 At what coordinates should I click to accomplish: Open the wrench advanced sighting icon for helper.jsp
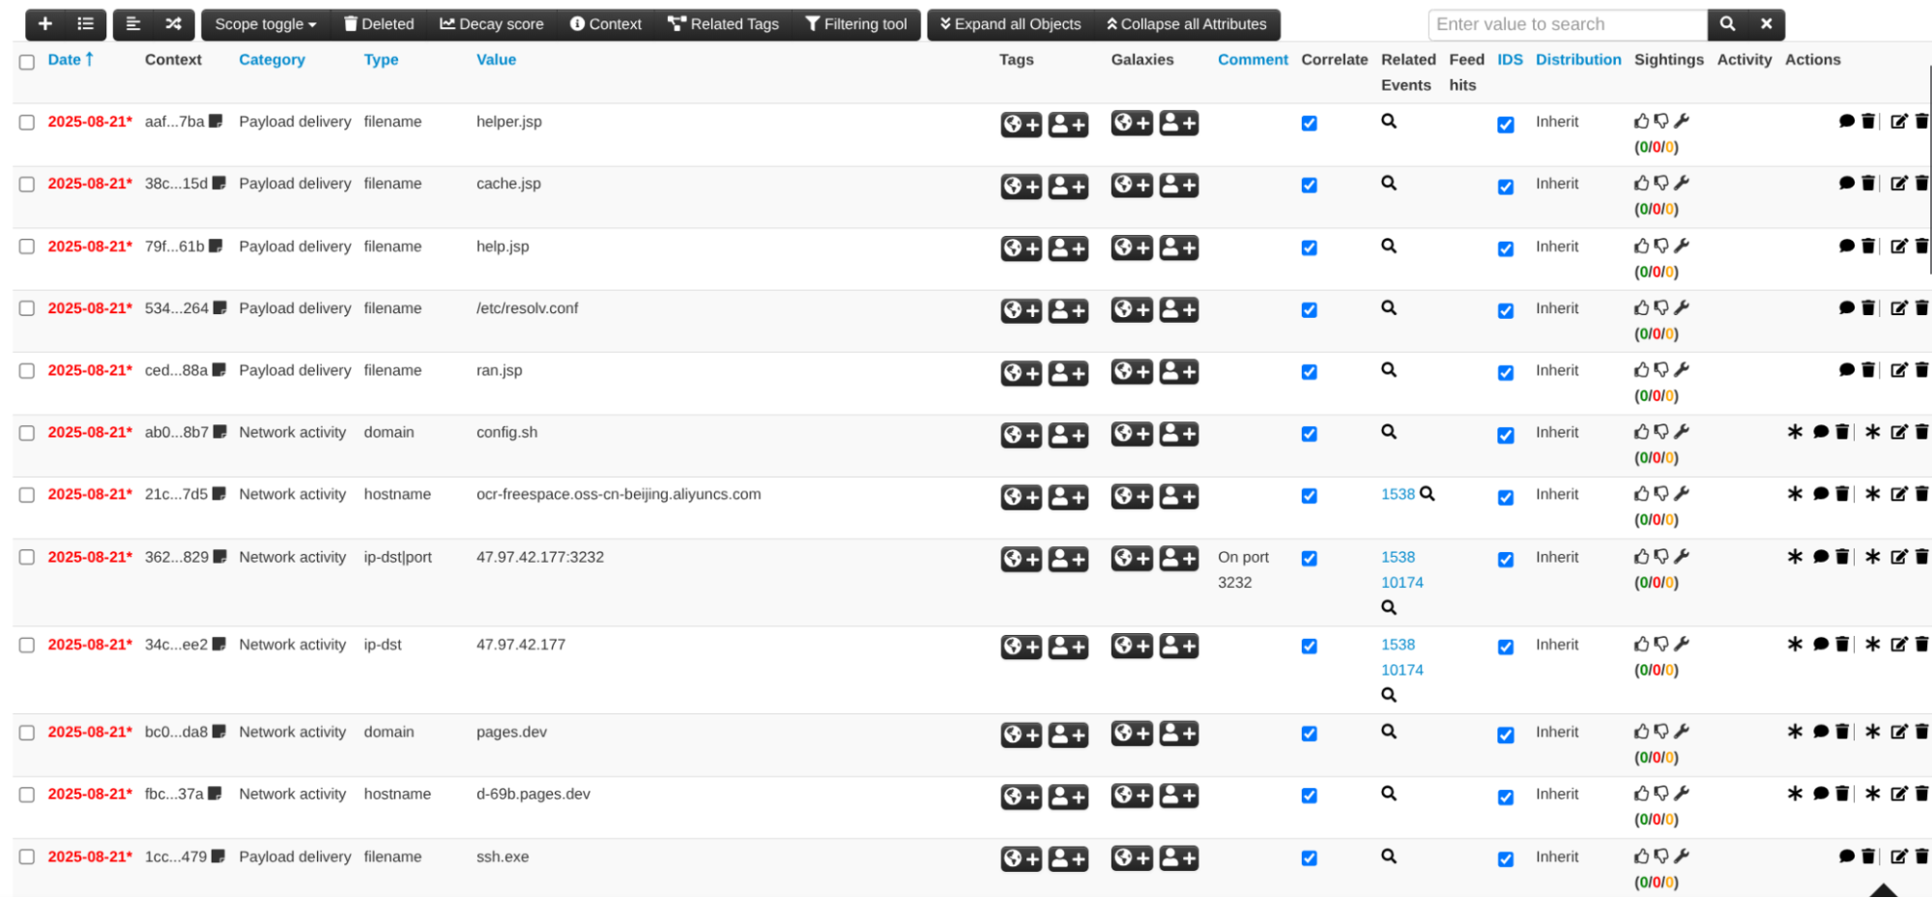[1682, 121]
